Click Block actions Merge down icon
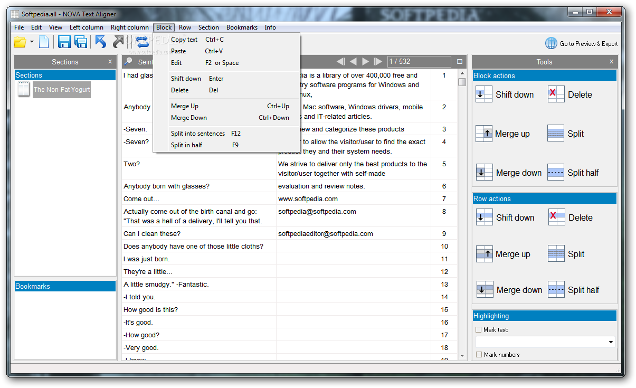Screen dimensions: 636x388 484,172
